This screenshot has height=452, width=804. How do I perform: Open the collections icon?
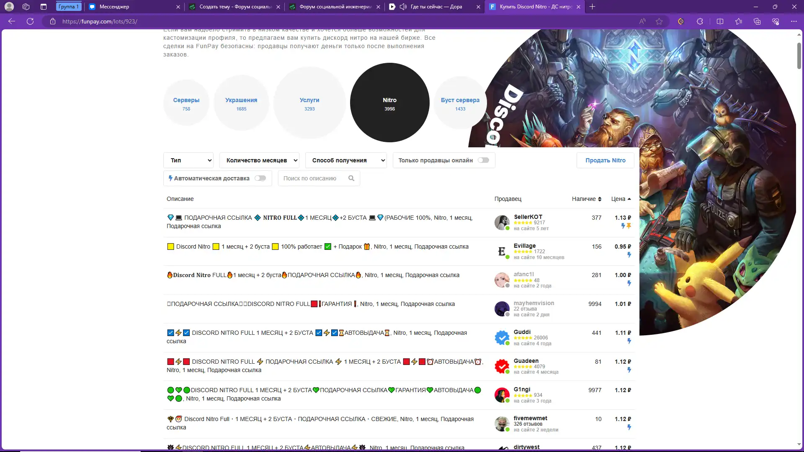click(757, 21)
